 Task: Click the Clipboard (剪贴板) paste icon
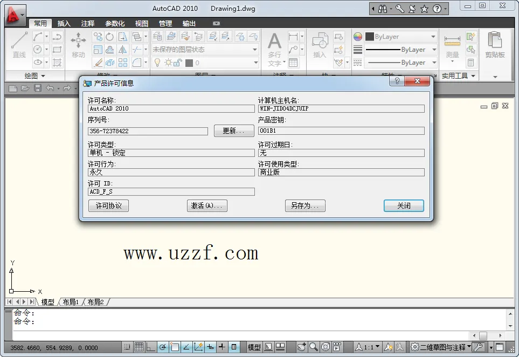point(494,40)
